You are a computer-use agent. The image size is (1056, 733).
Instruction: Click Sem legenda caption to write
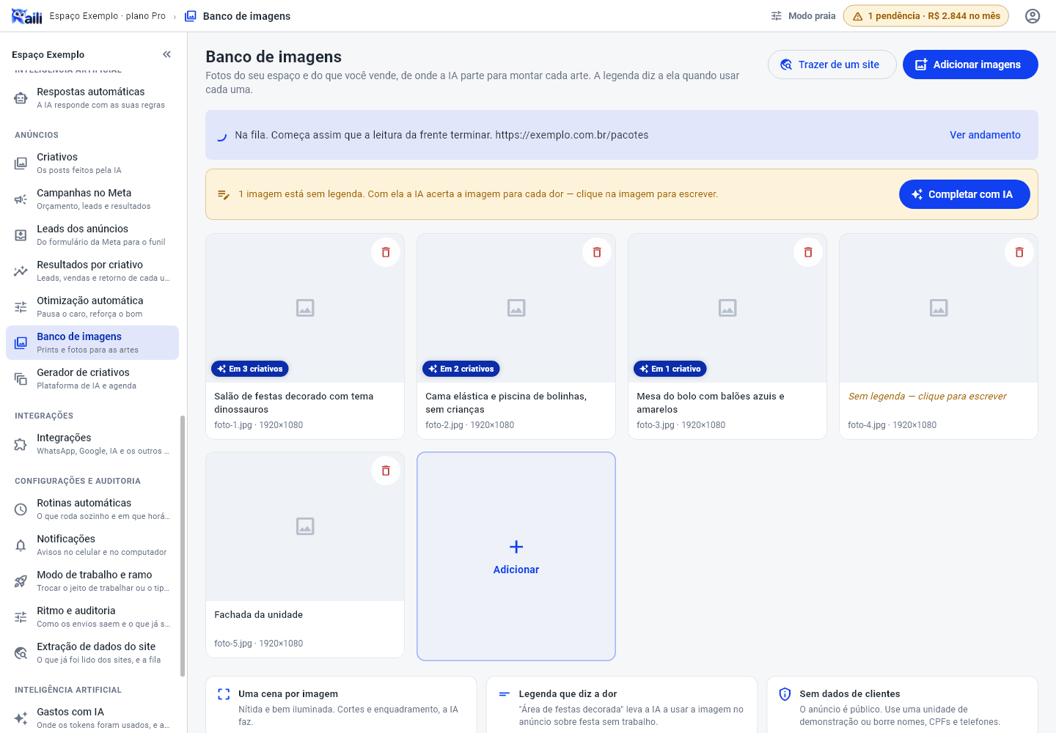[x=927, y=396]
